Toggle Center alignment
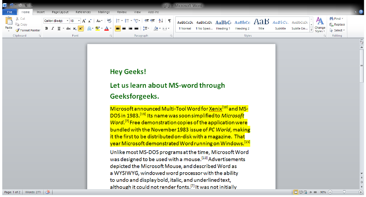 point(124,28)
